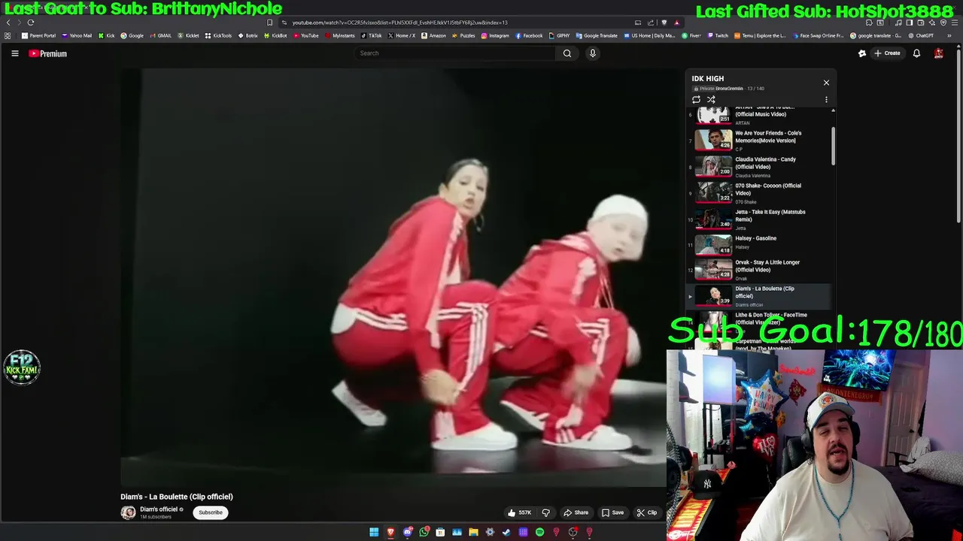Open Brave browser in taskbar

[x=390, y=532]
